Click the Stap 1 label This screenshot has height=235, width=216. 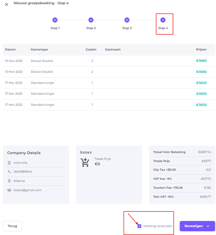coord(55,28)
